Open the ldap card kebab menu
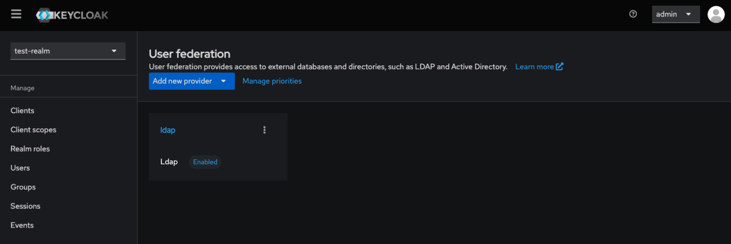Viewport: 731px width, 244px height. click(264, 130)
